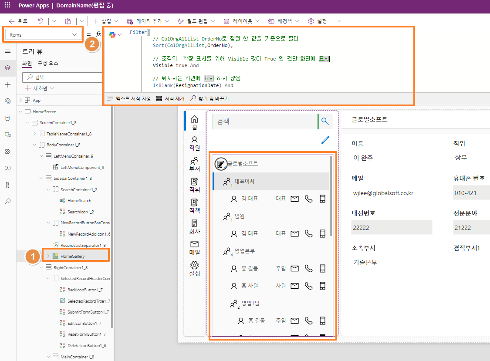The width and height of the screenshot is (490, 361).
Task: Expand TableNameContainer1_8 in tree
Action: click(34, 134)
